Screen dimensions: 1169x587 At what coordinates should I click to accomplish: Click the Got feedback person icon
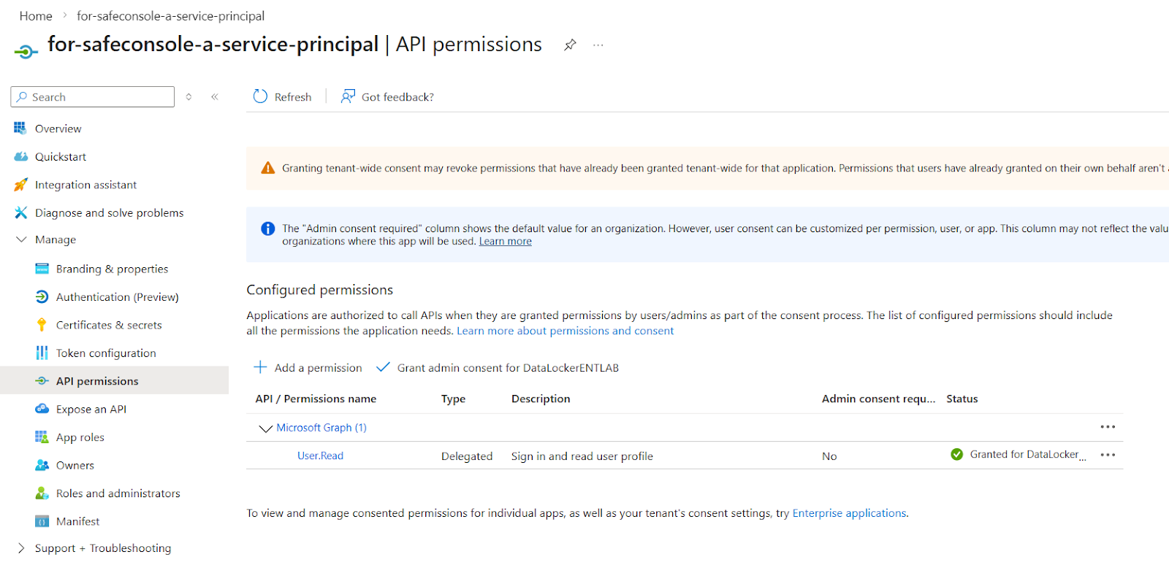tap(348, 96)
